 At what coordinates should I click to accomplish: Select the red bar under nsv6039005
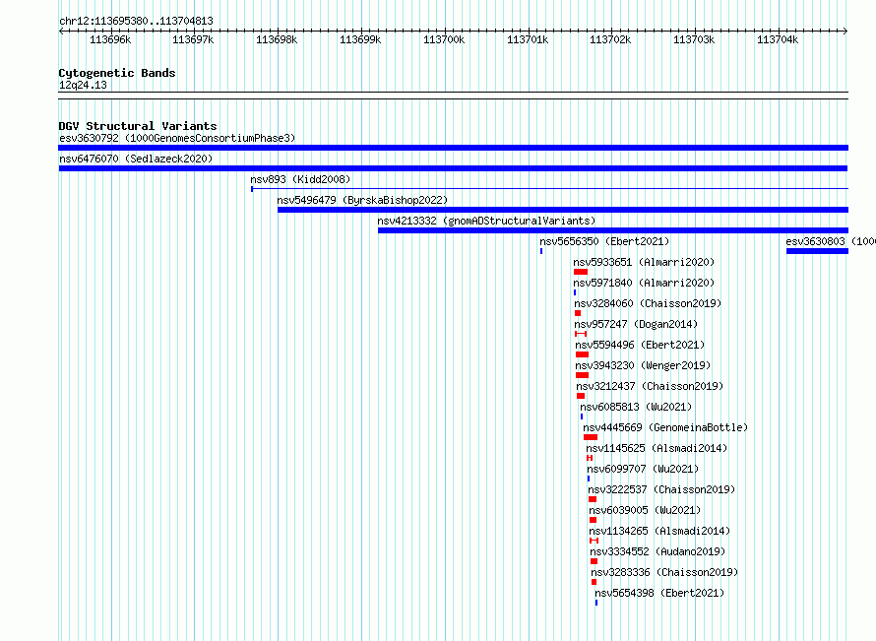(594, 520)
